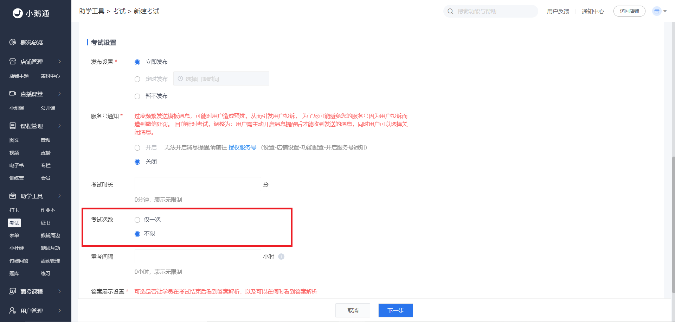675x322 pixels.
Task: Click 取消 button
Action: tap(353, 310)
